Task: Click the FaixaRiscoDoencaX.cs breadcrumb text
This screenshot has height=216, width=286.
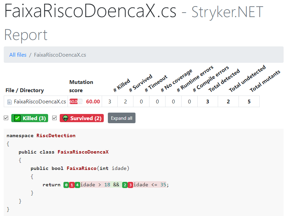Action: tap(60, 55)
